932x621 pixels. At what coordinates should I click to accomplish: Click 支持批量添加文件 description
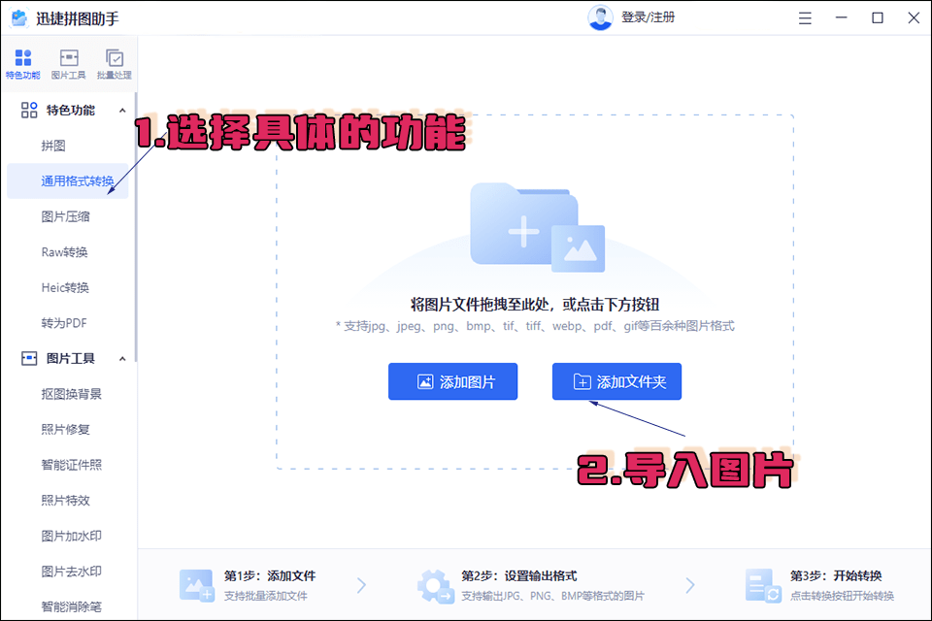tap(266, 596)
